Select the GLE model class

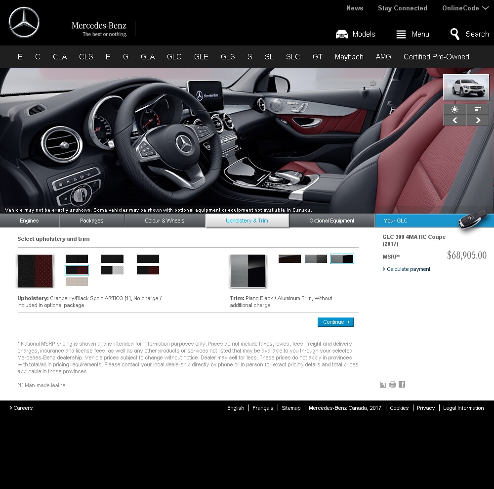(201, 57)
